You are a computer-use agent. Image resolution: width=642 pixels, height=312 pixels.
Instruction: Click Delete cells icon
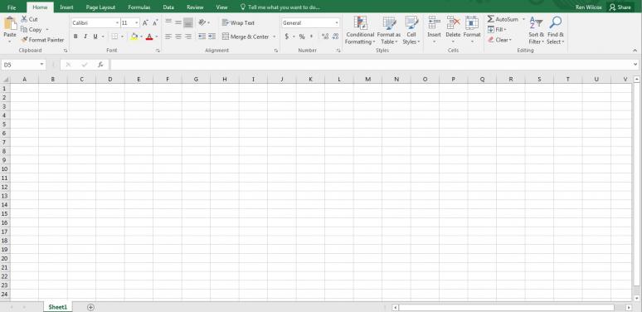point(453,23)
